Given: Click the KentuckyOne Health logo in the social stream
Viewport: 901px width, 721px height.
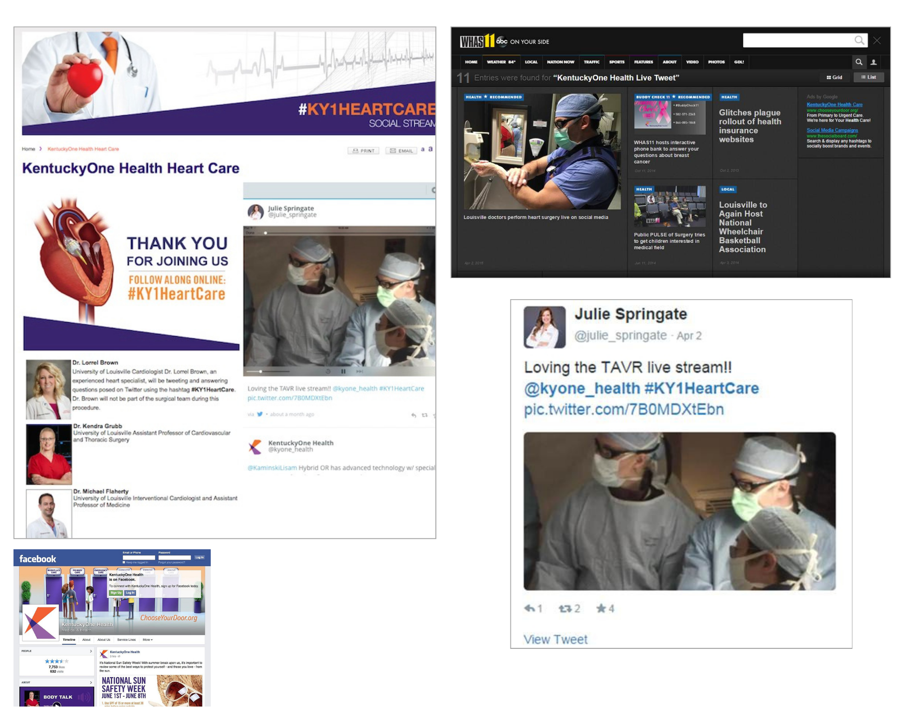Looking at the screenshot, I should (x=255, y=446).
